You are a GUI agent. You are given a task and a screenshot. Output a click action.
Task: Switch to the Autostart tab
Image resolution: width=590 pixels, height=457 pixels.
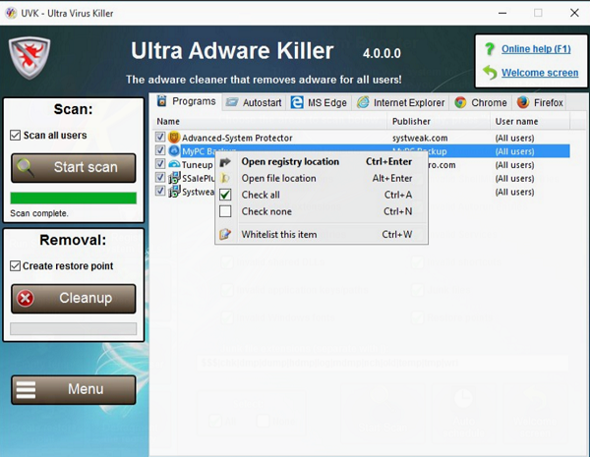click(254, 102)
